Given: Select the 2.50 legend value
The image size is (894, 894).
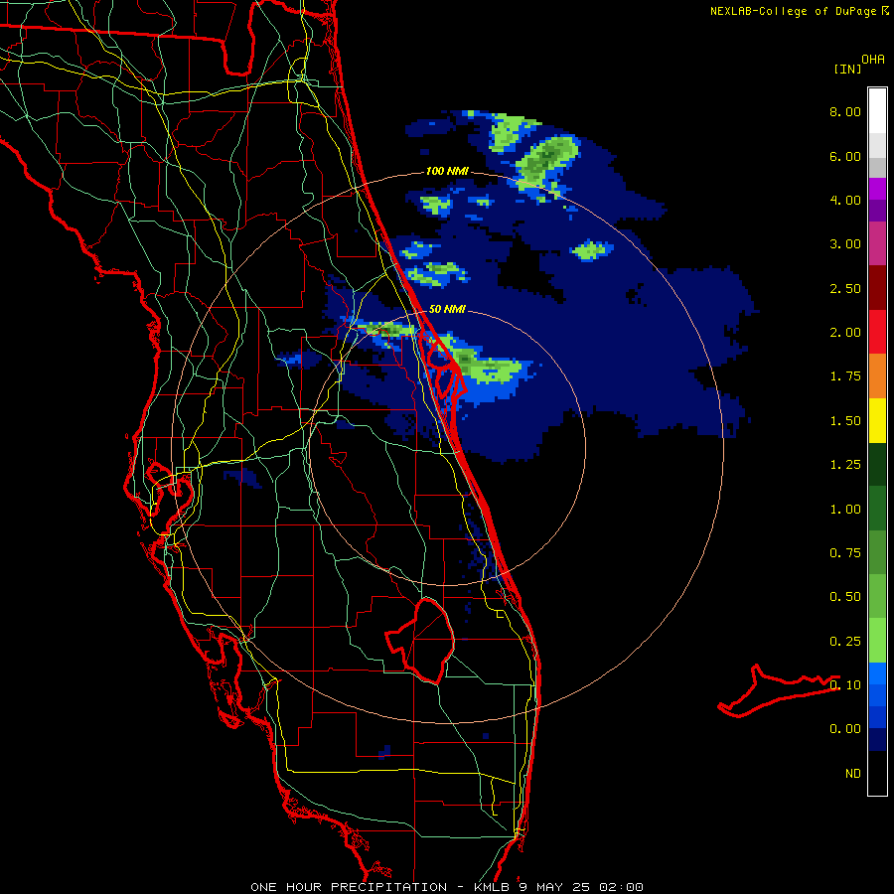Looking at the screenshot, I should pyautogui.click(x=845, y=288).
